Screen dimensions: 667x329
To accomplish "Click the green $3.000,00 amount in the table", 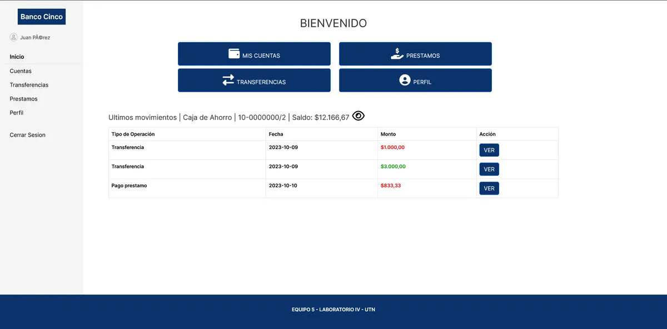I will 394,166.
